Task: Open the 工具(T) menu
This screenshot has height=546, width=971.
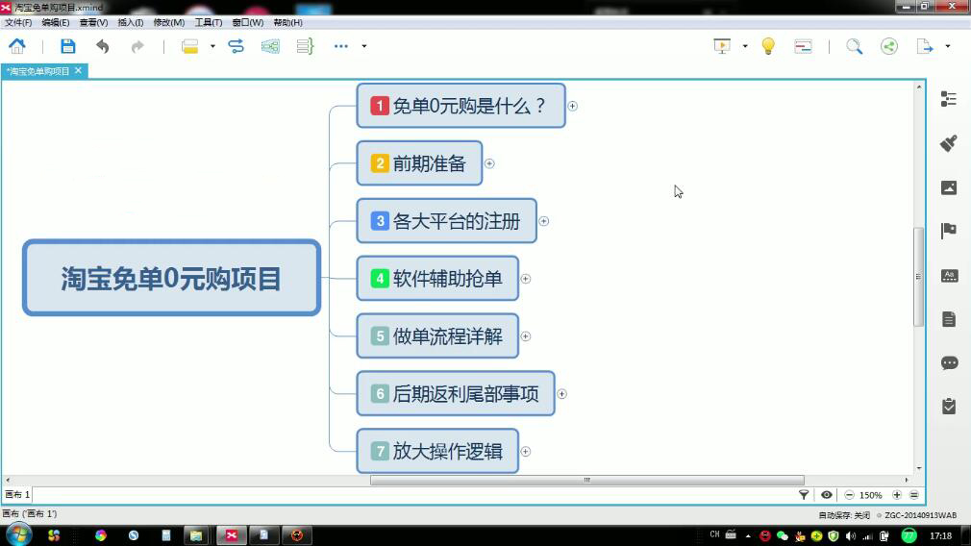Action: [x=208, y=22]
